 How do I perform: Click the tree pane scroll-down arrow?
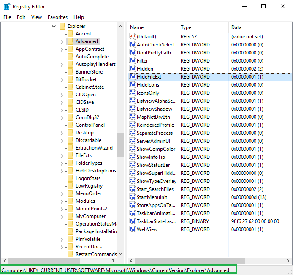pos(120,254)
